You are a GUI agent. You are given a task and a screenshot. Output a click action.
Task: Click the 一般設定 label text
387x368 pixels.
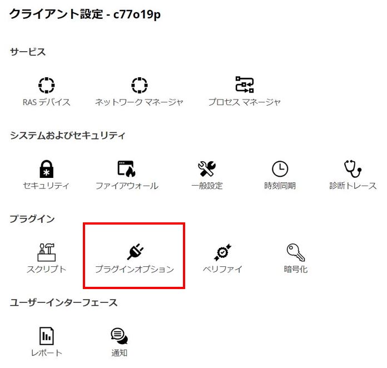[207, 186]
